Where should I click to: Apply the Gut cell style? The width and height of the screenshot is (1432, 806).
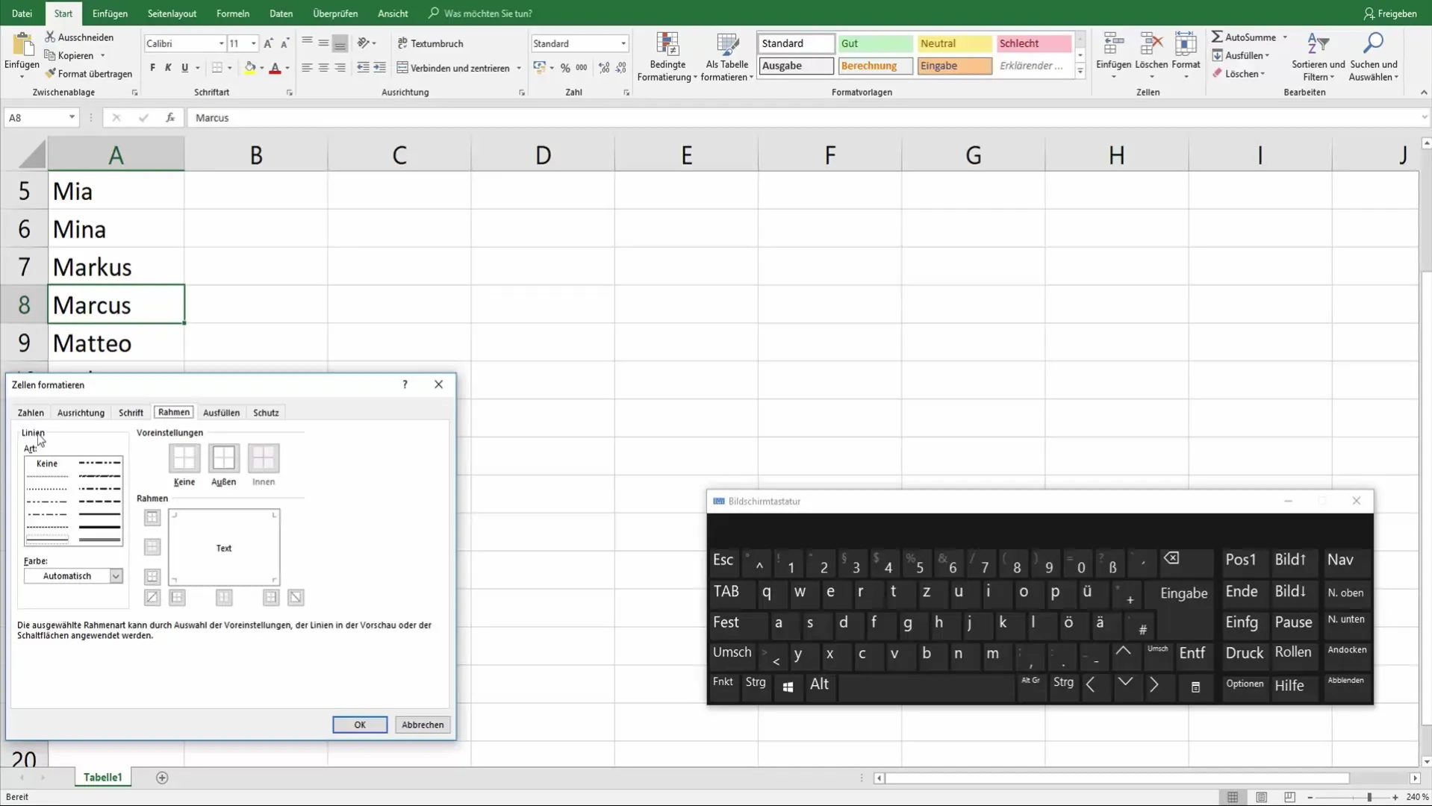(x=875, y=43)
